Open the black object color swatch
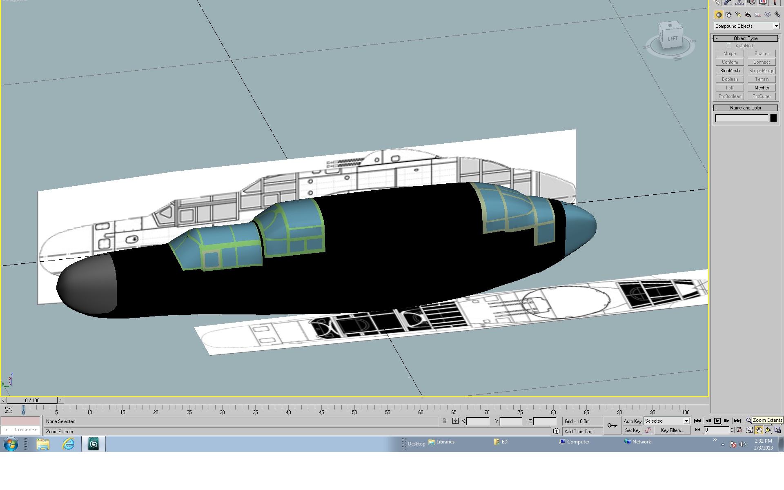The image size is (784, 490). coord(773,118)
